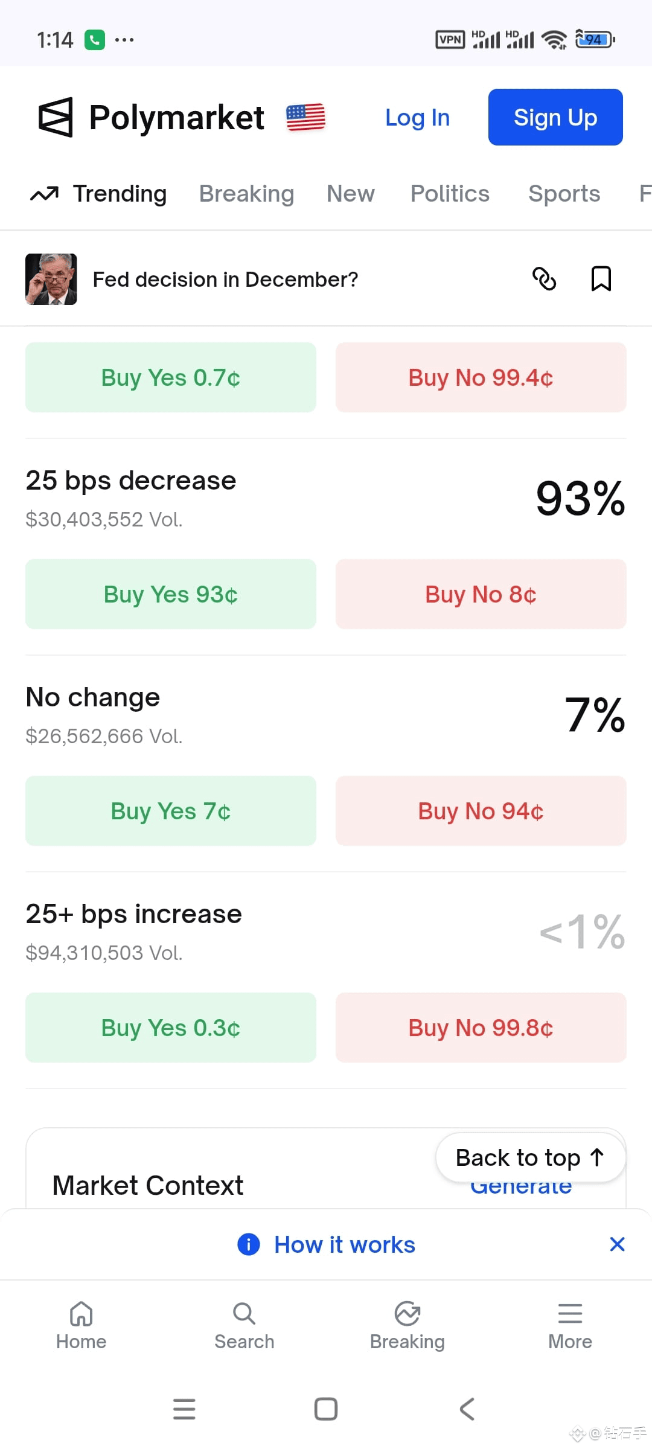Image resolution: width=652 pixels, height=1449 pixels.
Task: Select the Trending tab
Action: point(98,194)
